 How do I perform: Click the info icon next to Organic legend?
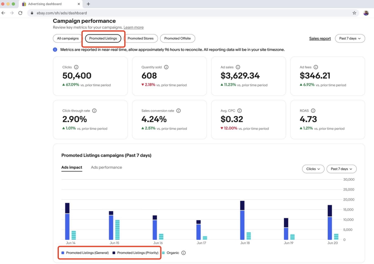[184, 253]
